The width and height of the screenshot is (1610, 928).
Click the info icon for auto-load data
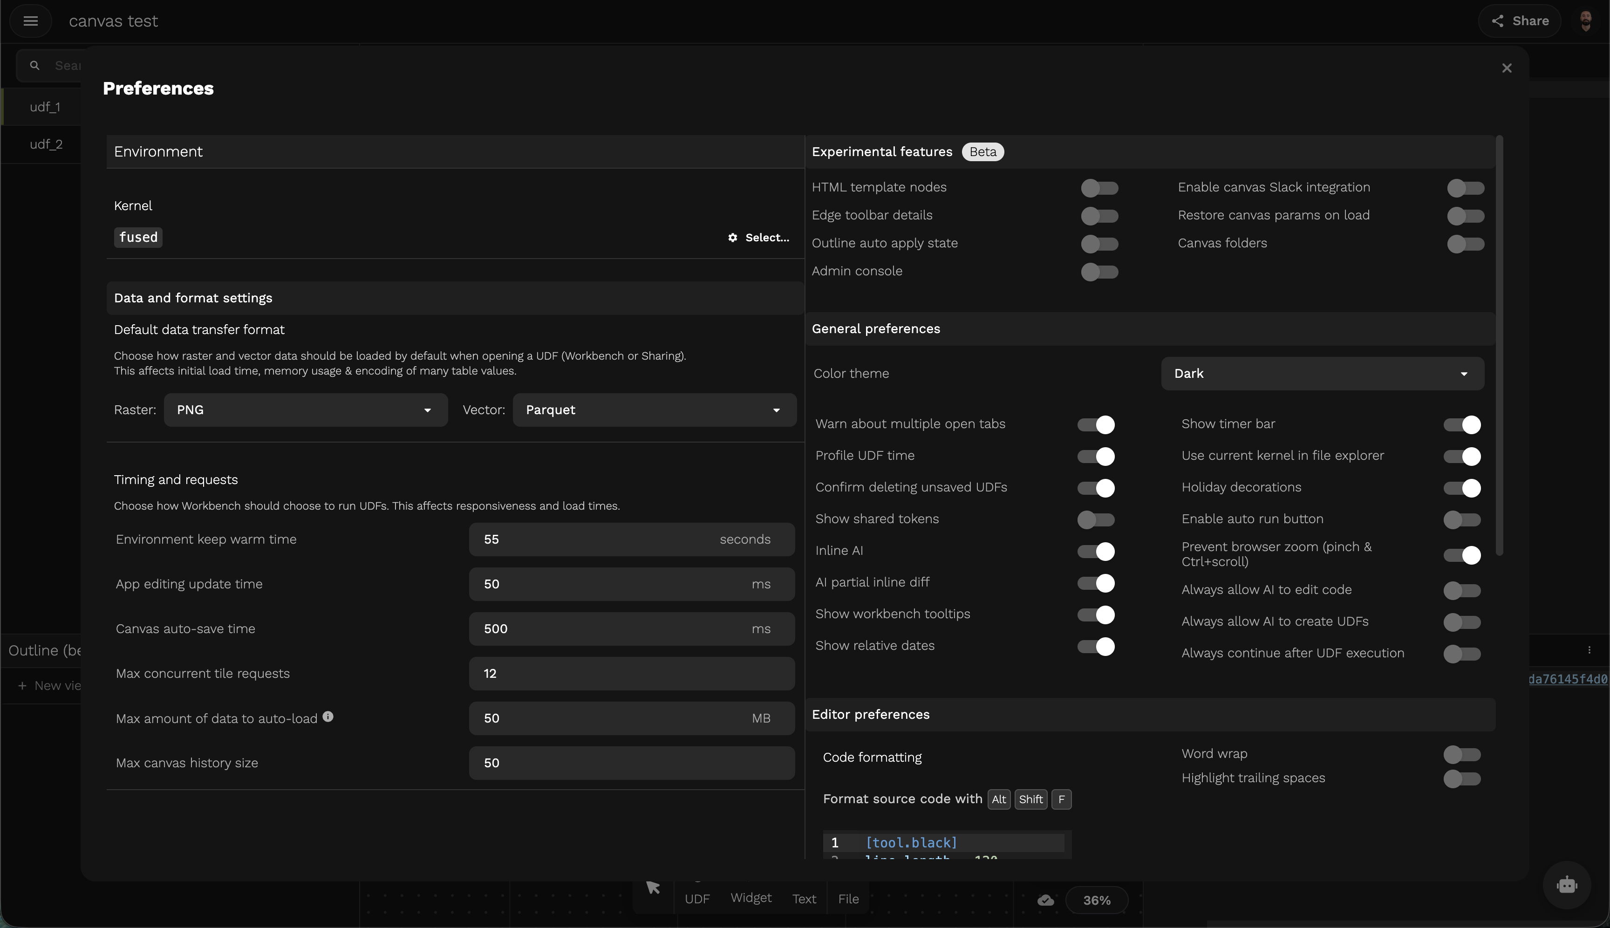(x=327, y=717)
